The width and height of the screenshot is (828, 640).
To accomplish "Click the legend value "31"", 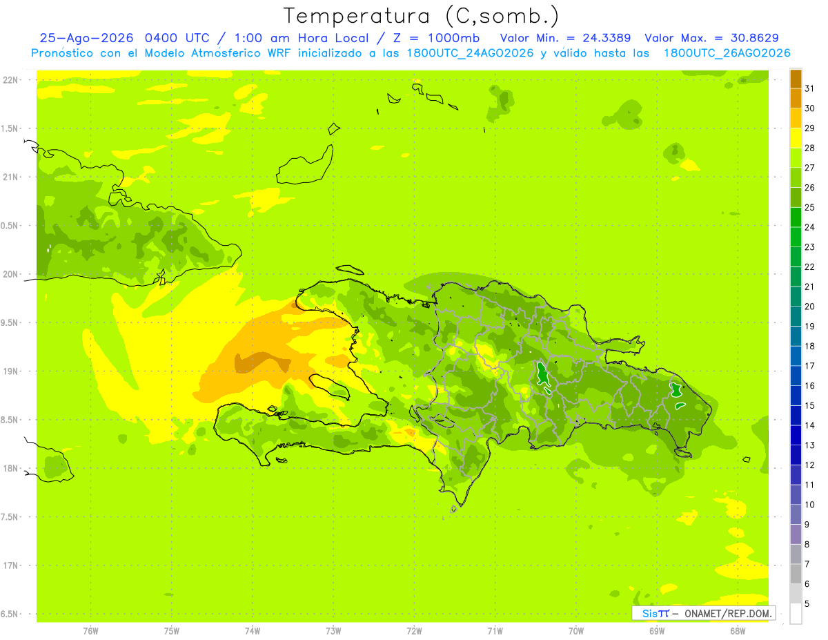I will [x=809, y=88].
